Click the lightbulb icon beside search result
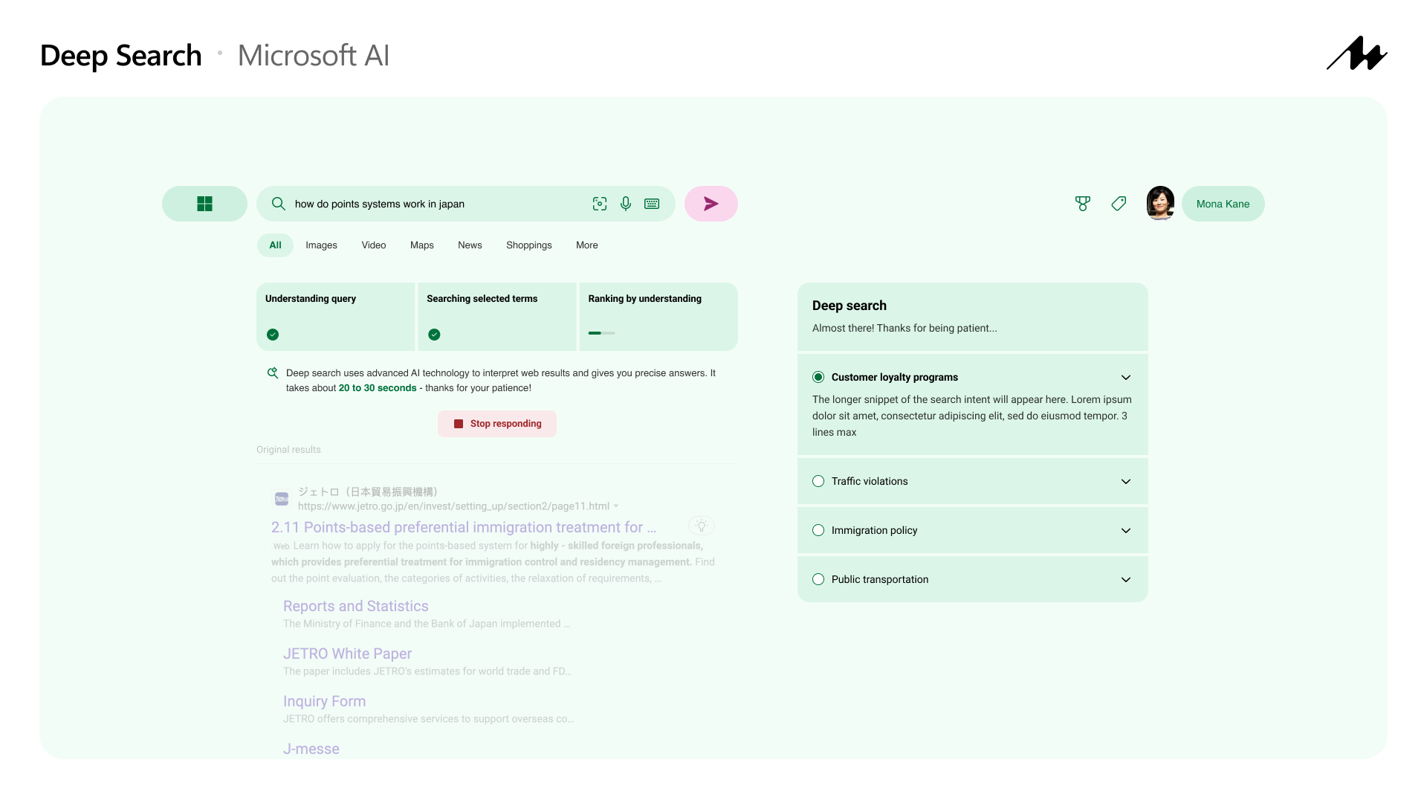The width and height of the screenshot is (1427, 803). tap(701, 526)
